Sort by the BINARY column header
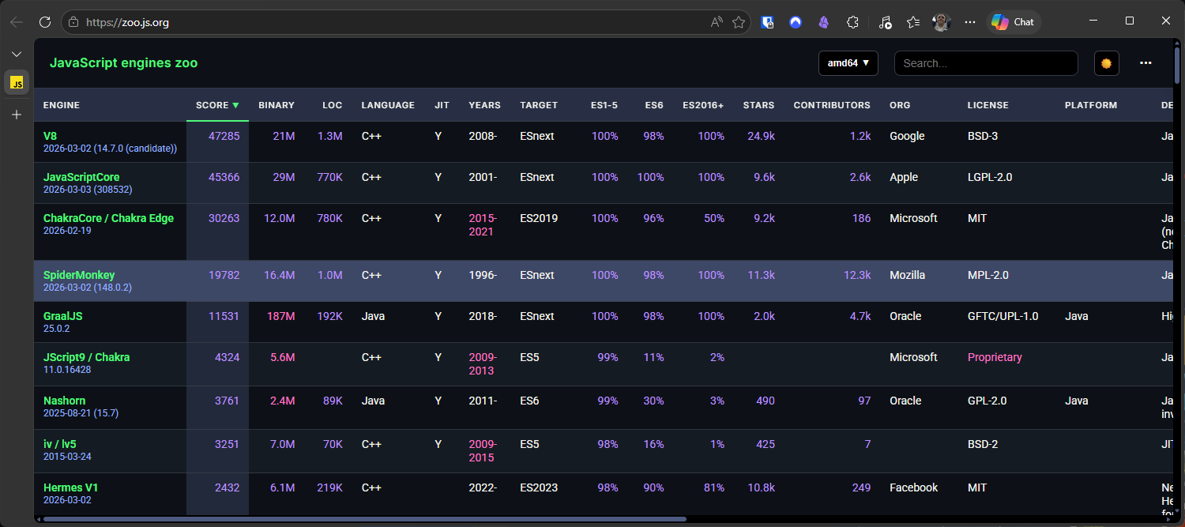This screenshot has height=527, width=1185. coord(276,105)
